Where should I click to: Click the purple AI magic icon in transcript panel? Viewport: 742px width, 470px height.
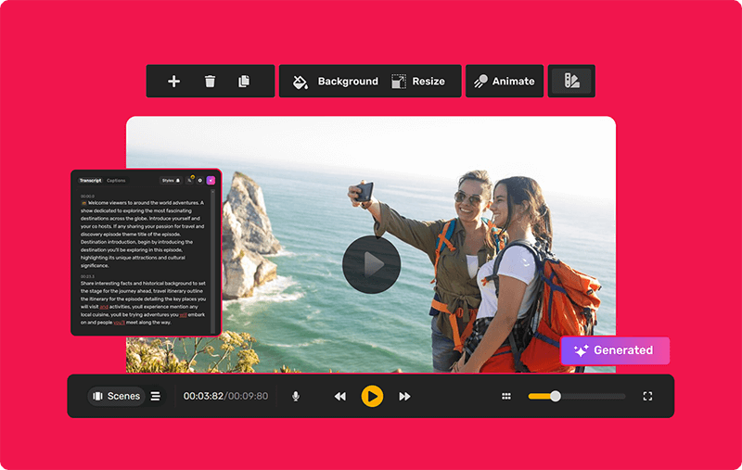211,180
